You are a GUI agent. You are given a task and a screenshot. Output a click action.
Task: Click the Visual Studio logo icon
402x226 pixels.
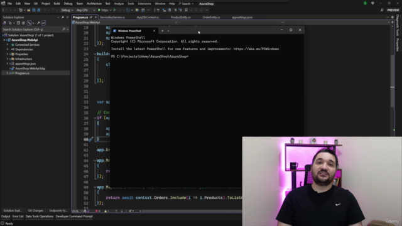[3, 3]
